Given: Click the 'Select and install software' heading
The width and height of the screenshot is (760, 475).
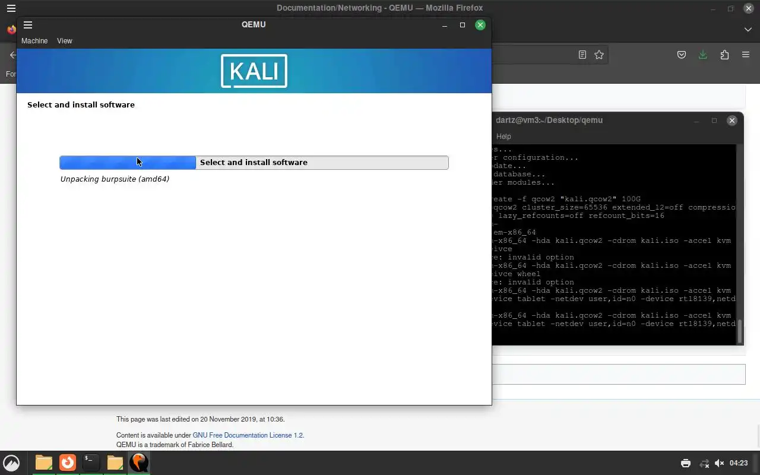Looking at the screenshot, I should point(81,104).
